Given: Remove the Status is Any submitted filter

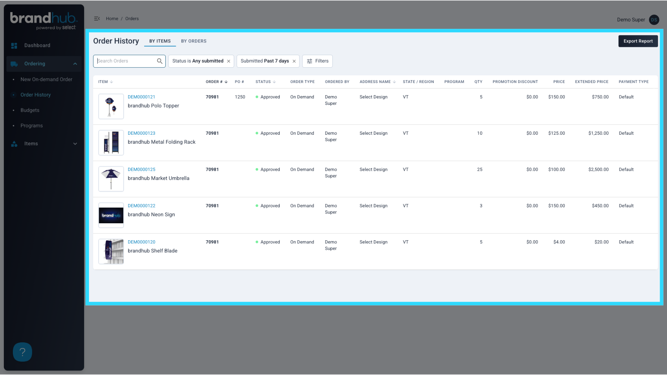Looking at the screenshot, I should (x=229, y=61).
